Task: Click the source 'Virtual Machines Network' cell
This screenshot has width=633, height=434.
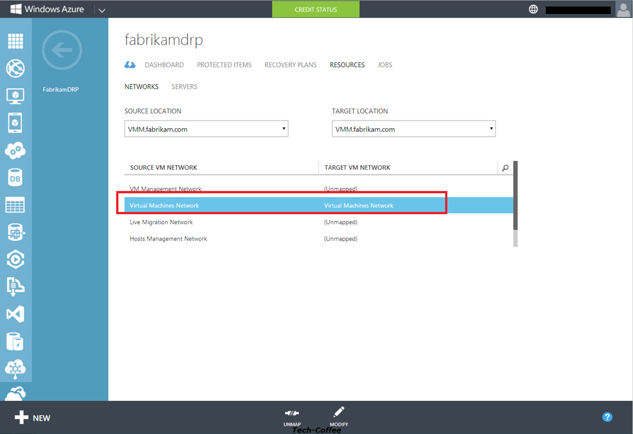Action: [x=164, y=206]
